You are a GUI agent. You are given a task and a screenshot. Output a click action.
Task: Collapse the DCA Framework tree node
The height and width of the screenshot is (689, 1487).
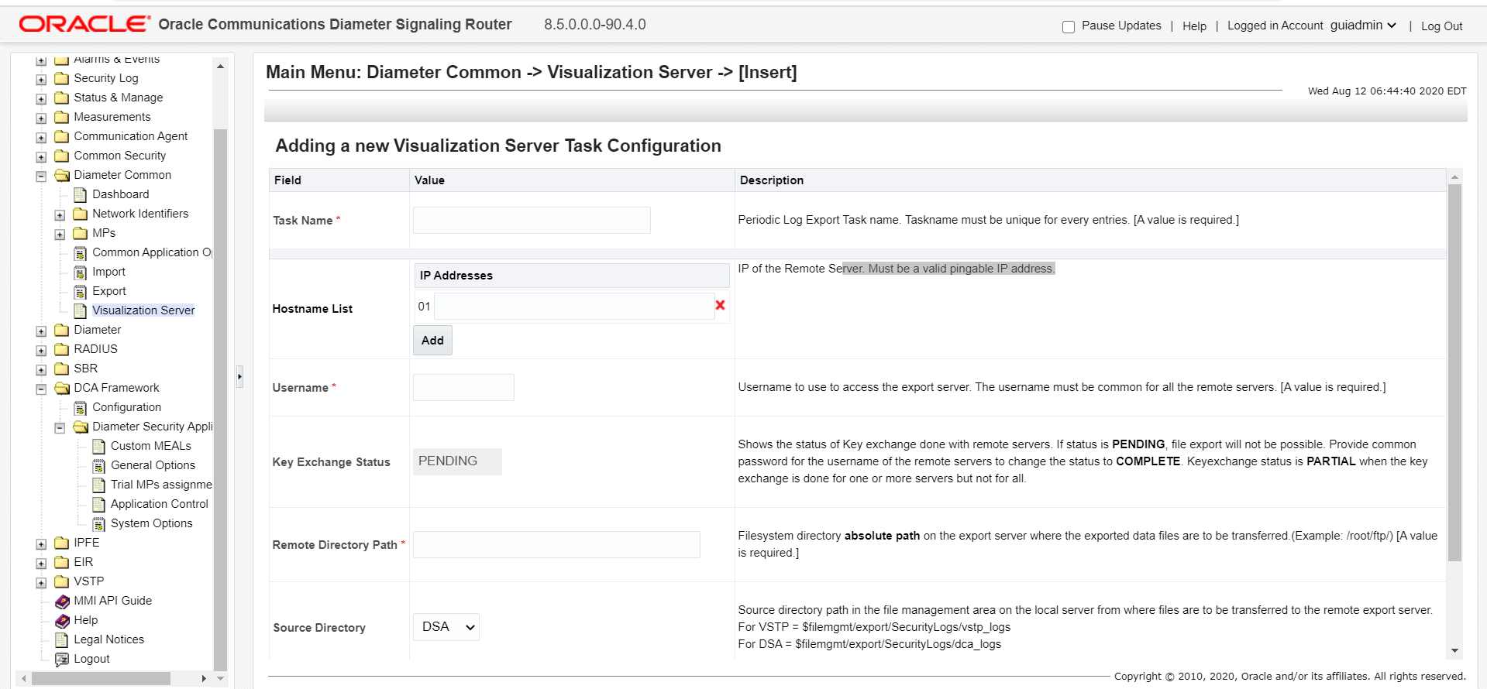41,389
